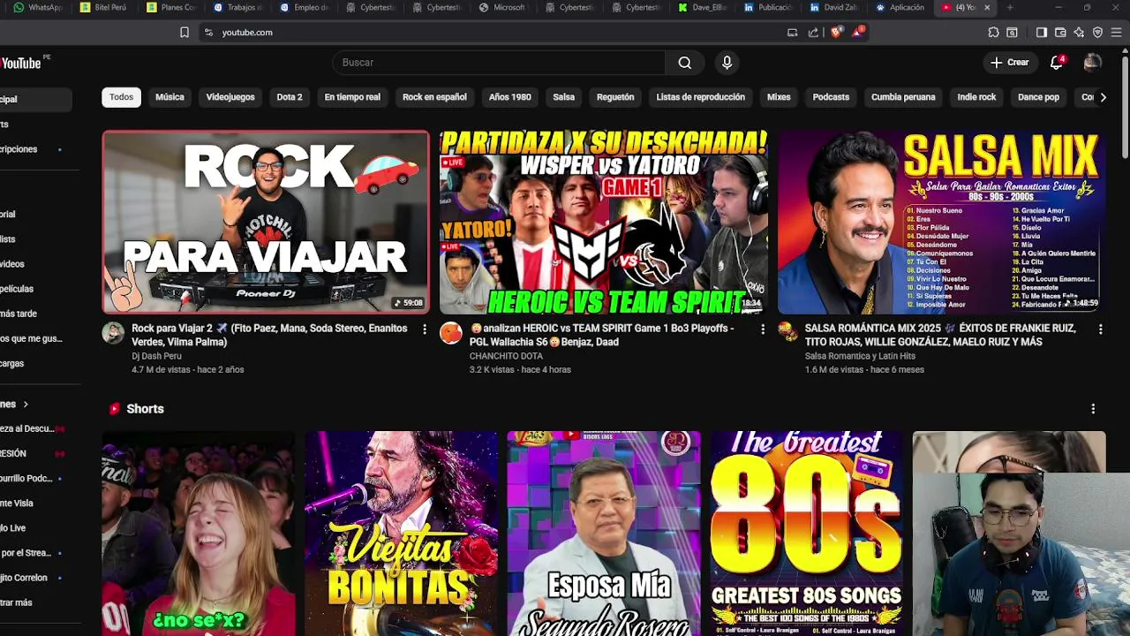Select the Años 1980 filter chip
Screen dimensions: 1130x636
point(510,97)
